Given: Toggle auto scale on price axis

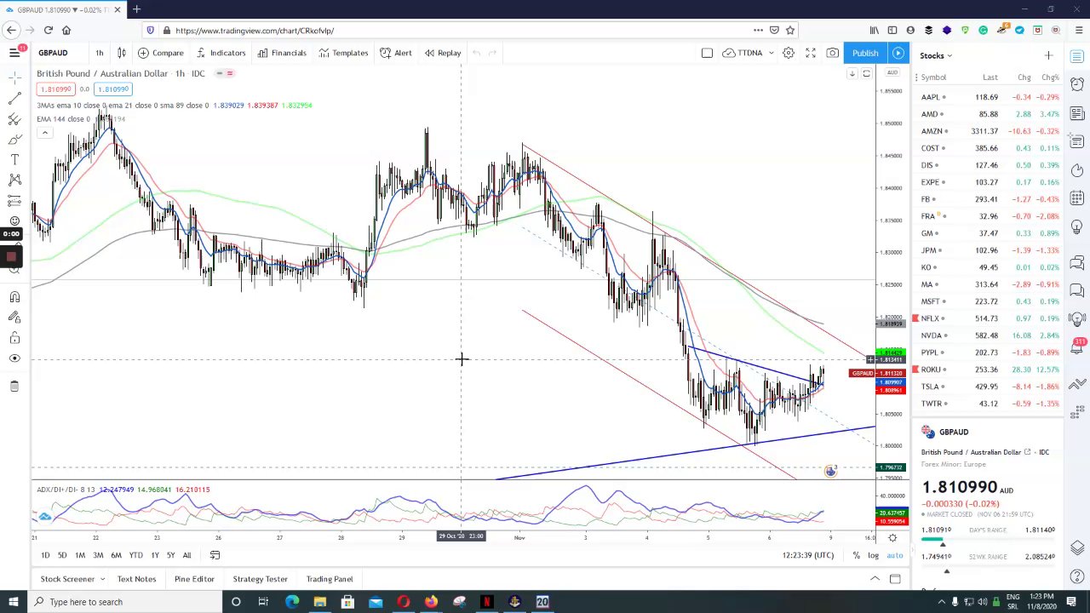Looking at the screenshot, I should coord(894,555).
